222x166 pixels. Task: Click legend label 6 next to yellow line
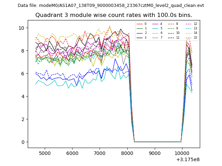161,33
